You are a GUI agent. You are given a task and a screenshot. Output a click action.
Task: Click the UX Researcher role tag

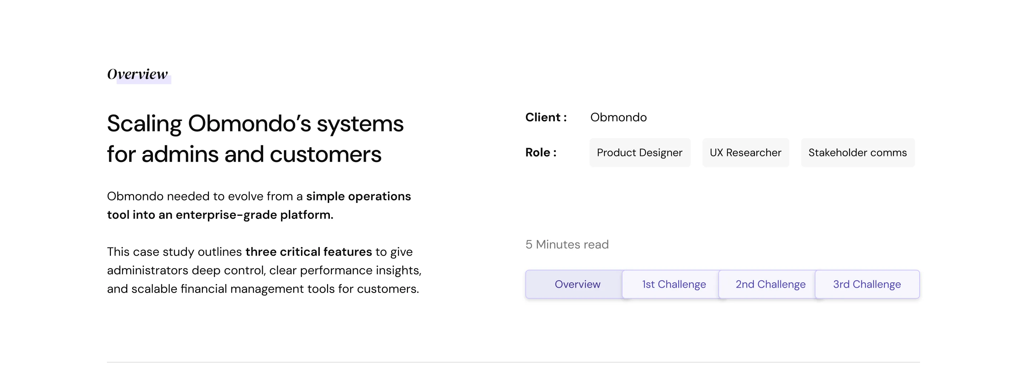(x=746, y=152)
